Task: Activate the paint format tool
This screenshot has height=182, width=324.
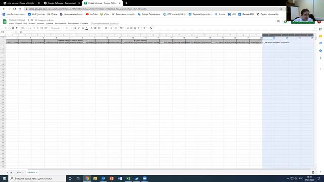Action: point(17,28)
